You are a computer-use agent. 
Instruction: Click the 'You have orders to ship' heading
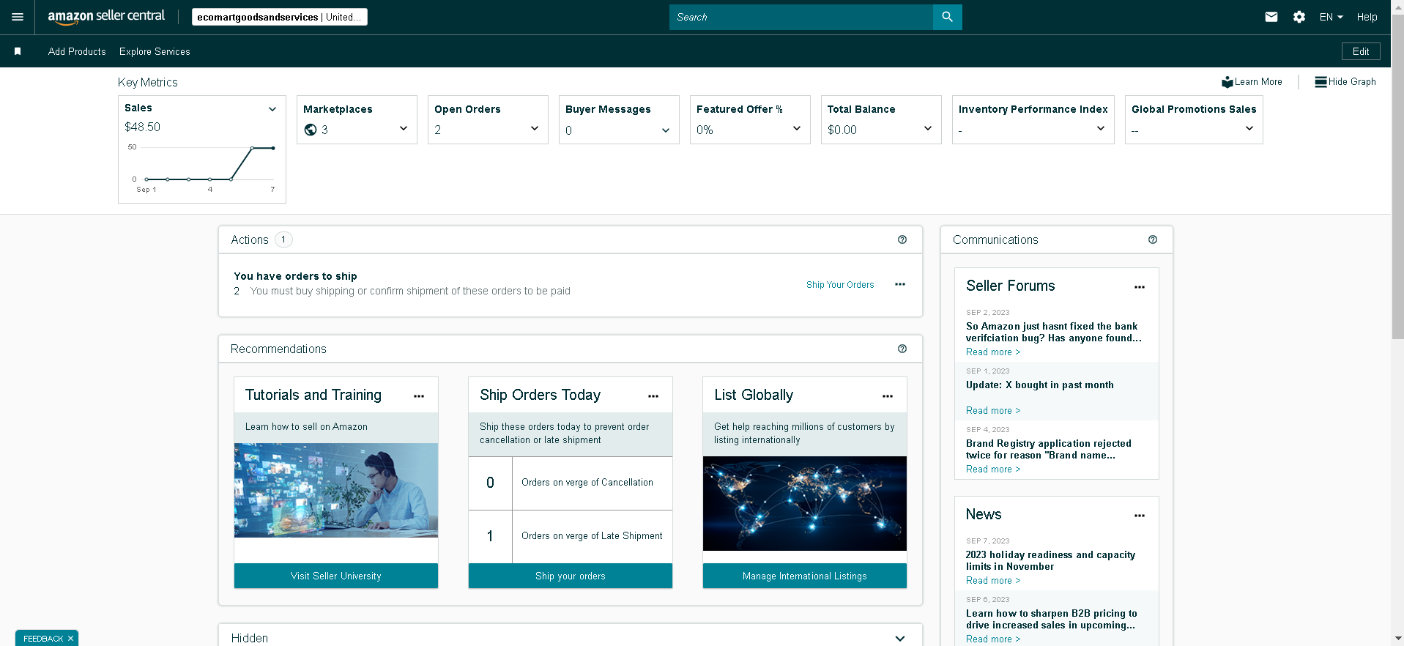tap(295, 276)
